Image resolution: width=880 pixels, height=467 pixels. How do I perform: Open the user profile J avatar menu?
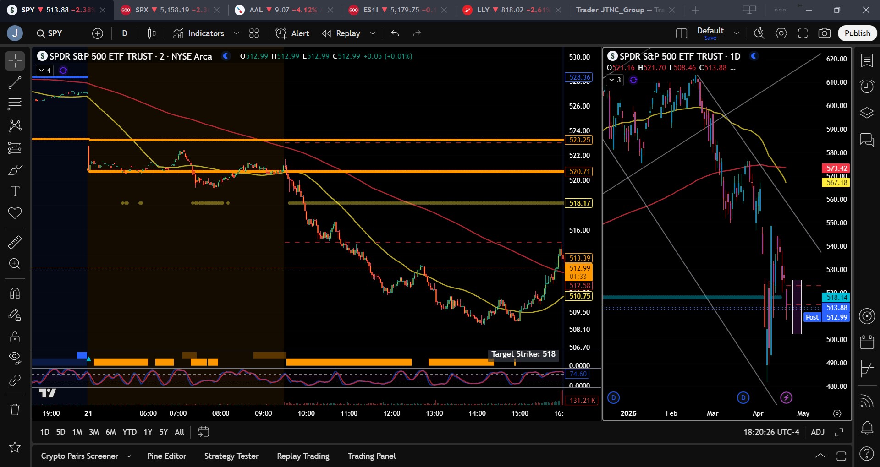[15, 33]
